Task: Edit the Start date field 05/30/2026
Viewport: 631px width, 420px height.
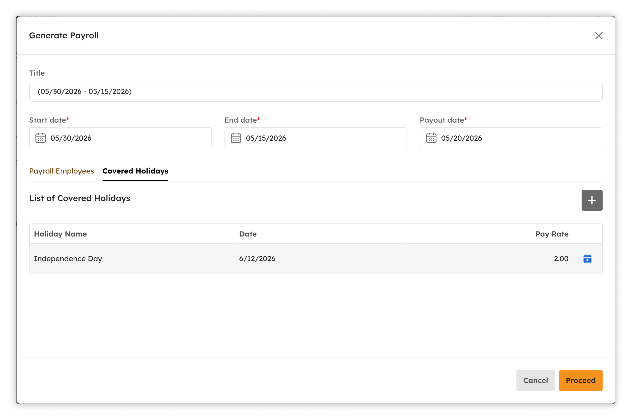Action: coord(120,138)
